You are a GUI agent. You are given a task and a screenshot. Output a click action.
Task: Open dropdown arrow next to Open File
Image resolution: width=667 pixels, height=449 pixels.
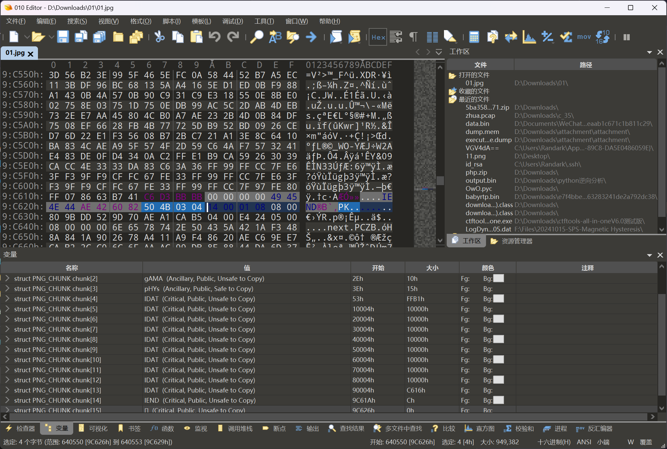51,37
